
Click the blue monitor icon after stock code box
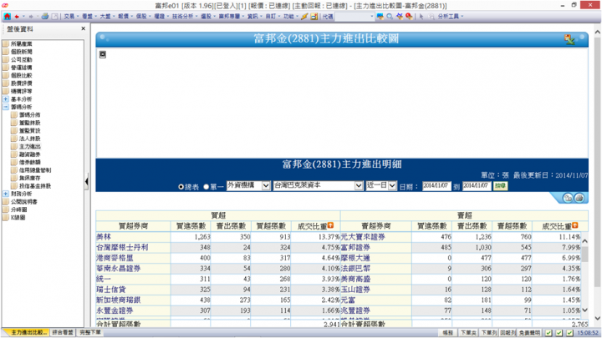(380, 17)
